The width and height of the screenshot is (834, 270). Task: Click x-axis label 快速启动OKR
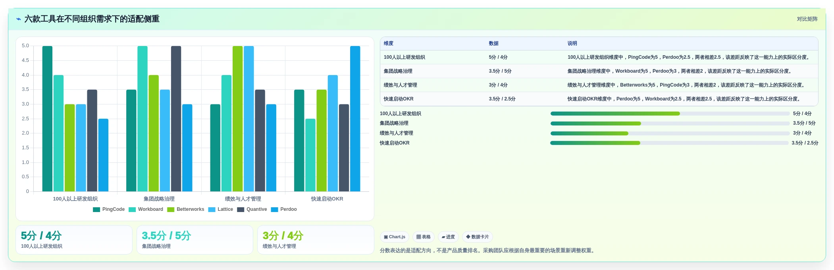click(x=327, y=199)
